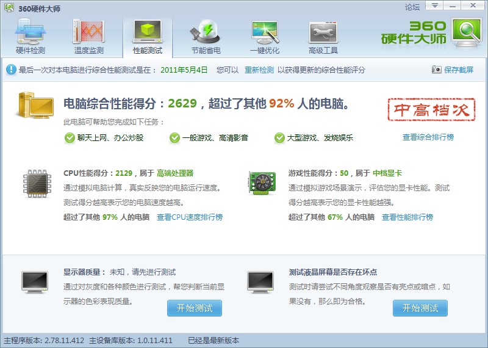
Task: Switch to the 节能省电 tab label
Action: 206,51
